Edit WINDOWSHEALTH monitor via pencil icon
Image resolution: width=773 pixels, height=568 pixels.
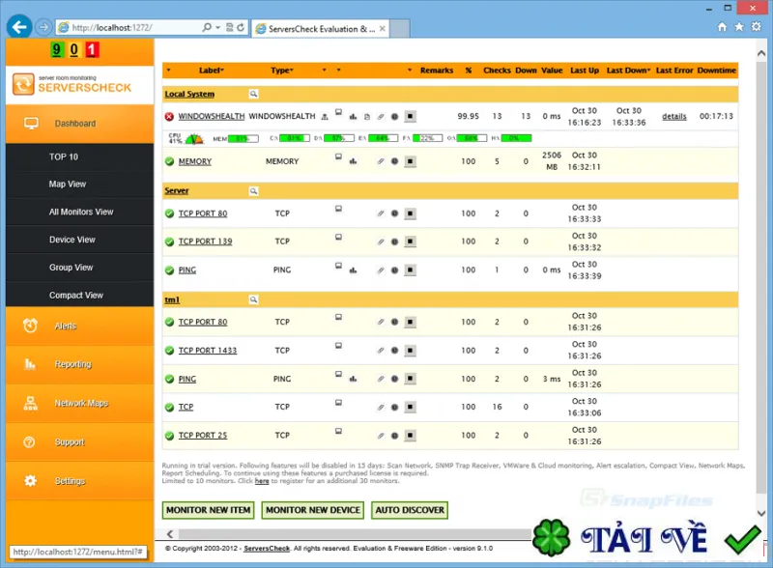pos(381,117)
